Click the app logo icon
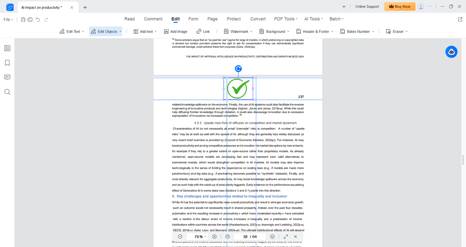Viewport: 466px width, 247px height. click(10, 7)
